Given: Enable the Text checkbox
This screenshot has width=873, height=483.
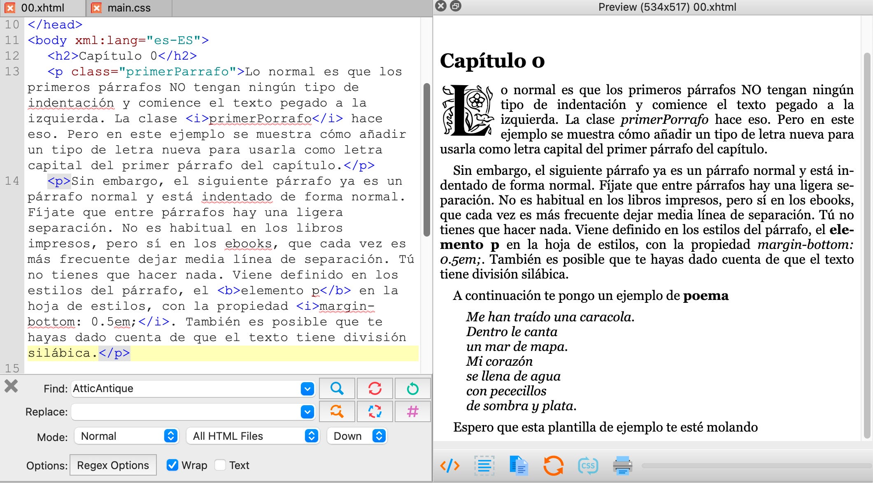Looking at the screenshot, I should pos(220,465).
